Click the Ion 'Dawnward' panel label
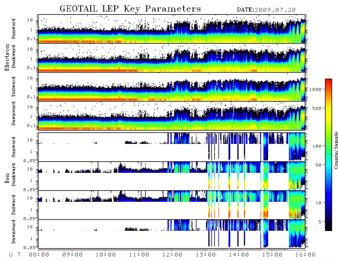This screenshot has width=338, height=260. (x=14, y=232)
